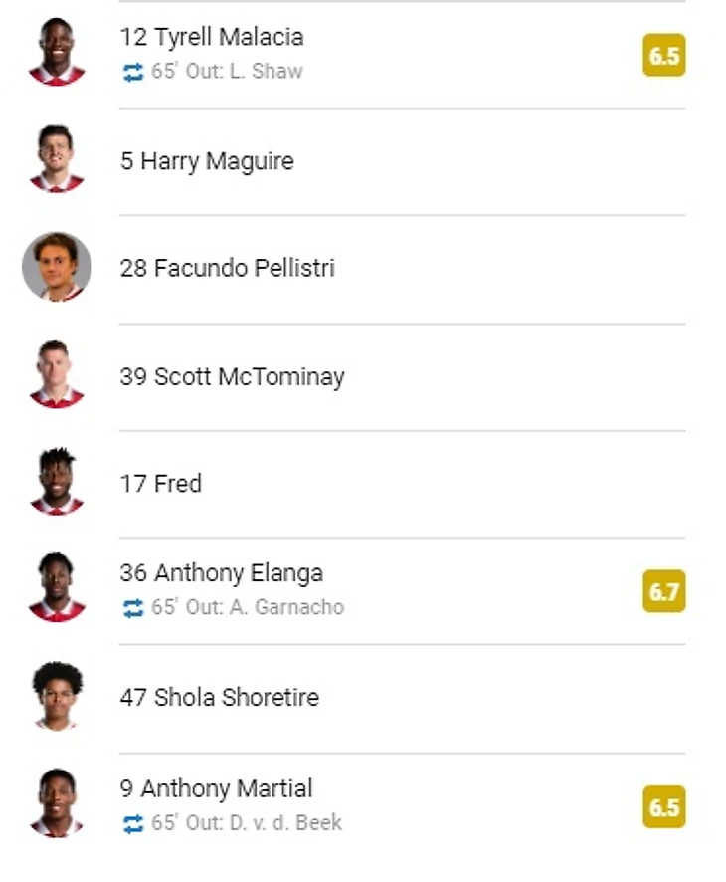Open 39 Scott McTominay player name
Screen dimensions: 726x882
pyautogui.click(x=232, y=376)
